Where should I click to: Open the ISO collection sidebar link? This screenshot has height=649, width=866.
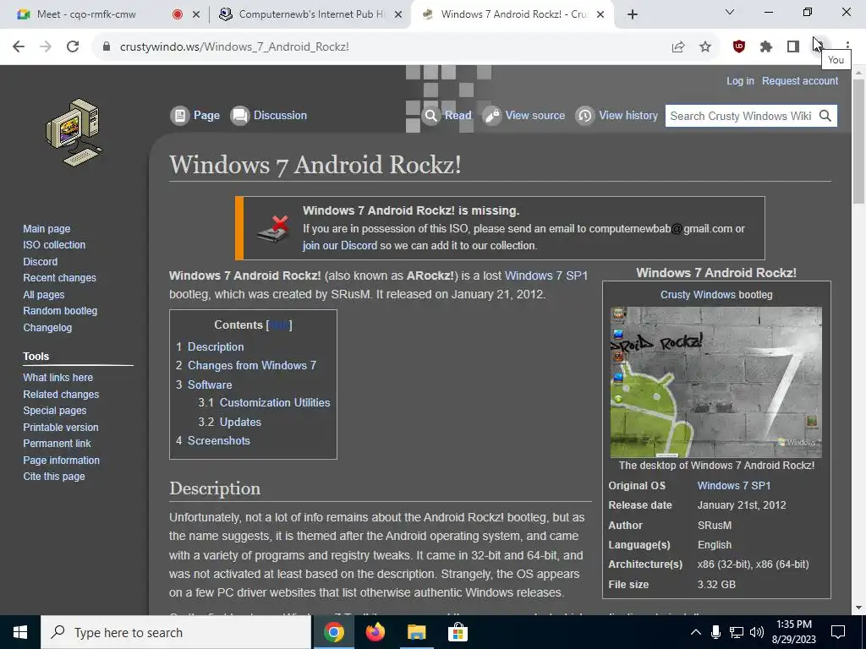54,244
